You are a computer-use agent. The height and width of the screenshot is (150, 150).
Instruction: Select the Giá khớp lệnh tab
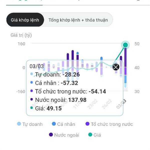tap(25, 20)
